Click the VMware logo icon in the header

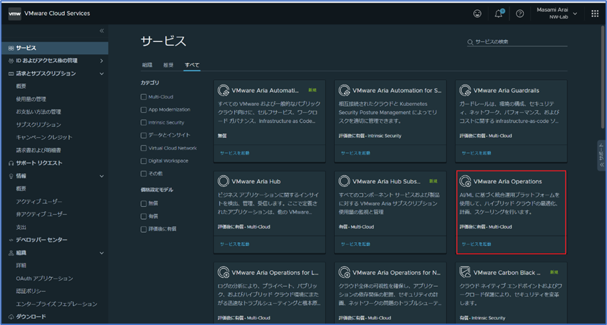tap(15, 14)
